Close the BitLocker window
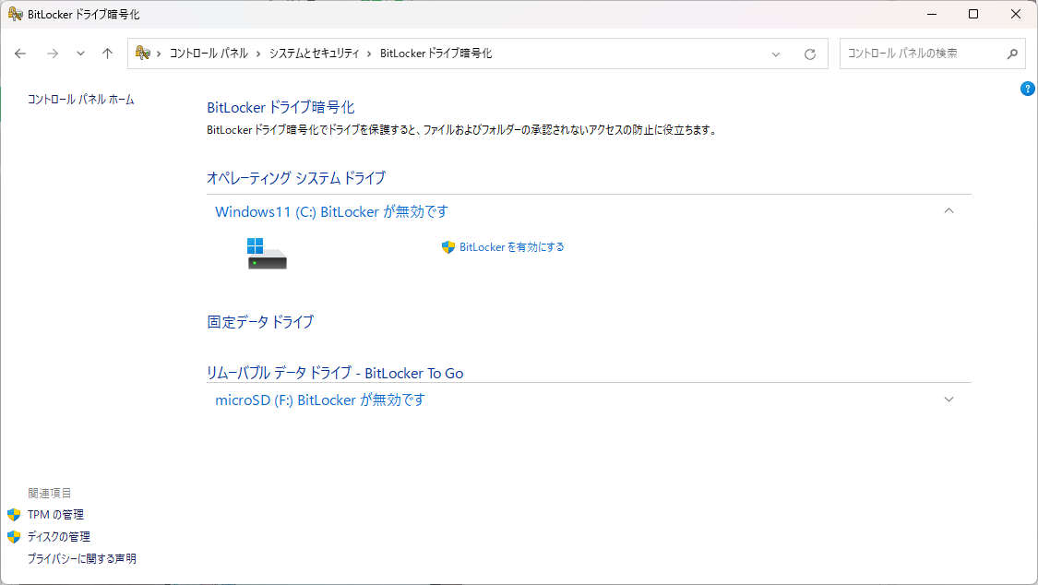 [x=1016, y=14]
